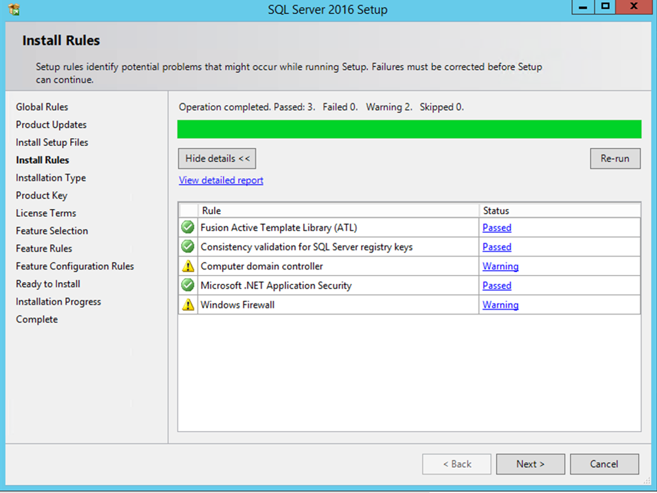Select the Microsoft .NET Application Security rule text
The height and width of the screenshot is (493, 657).
(x=276, y=286)
